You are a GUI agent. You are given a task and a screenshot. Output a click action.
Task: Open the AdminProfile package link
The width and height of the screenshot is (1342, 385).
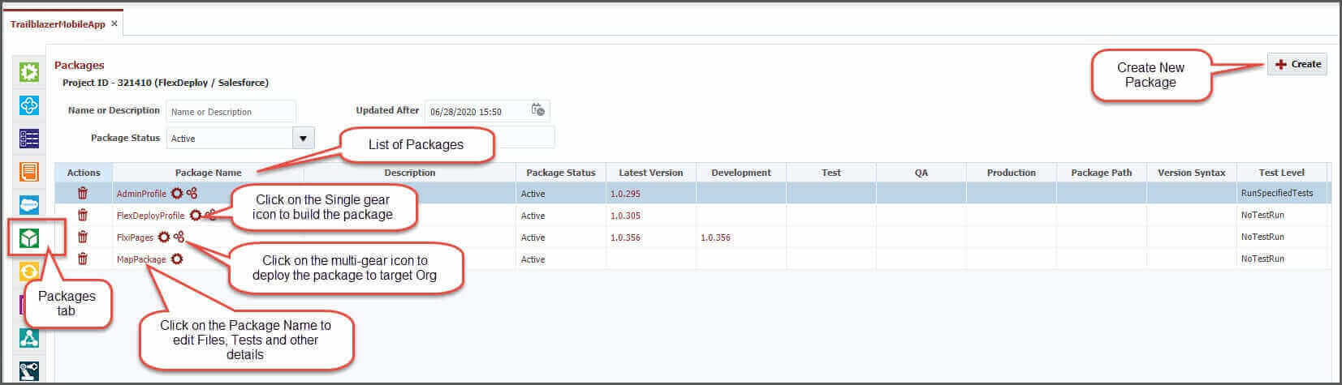(141, 194)
